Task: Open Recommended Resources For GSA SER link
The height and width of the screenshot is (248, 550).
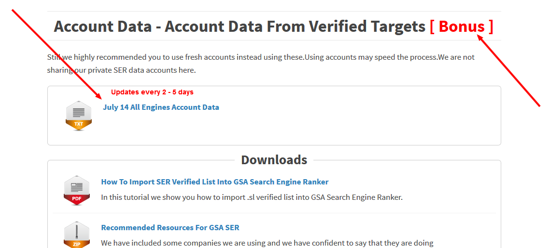Action: point(170,228)
